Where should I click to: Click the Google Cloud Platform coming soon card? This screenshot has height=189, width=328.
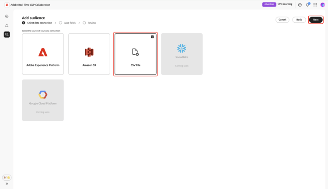click(x=43, y=100)
